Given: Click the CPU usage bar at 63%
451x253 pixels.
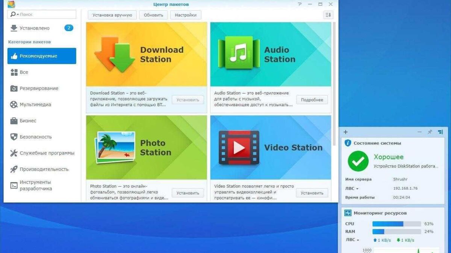Looking at the screenshot, I should coord(397,224).
